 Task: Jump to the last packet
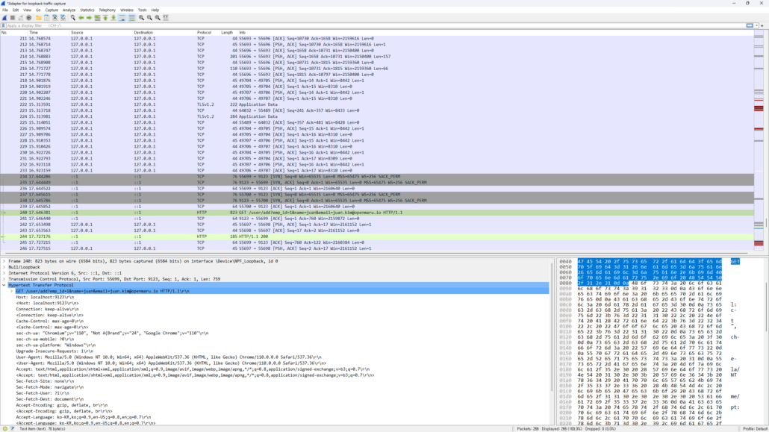(113, 17)
